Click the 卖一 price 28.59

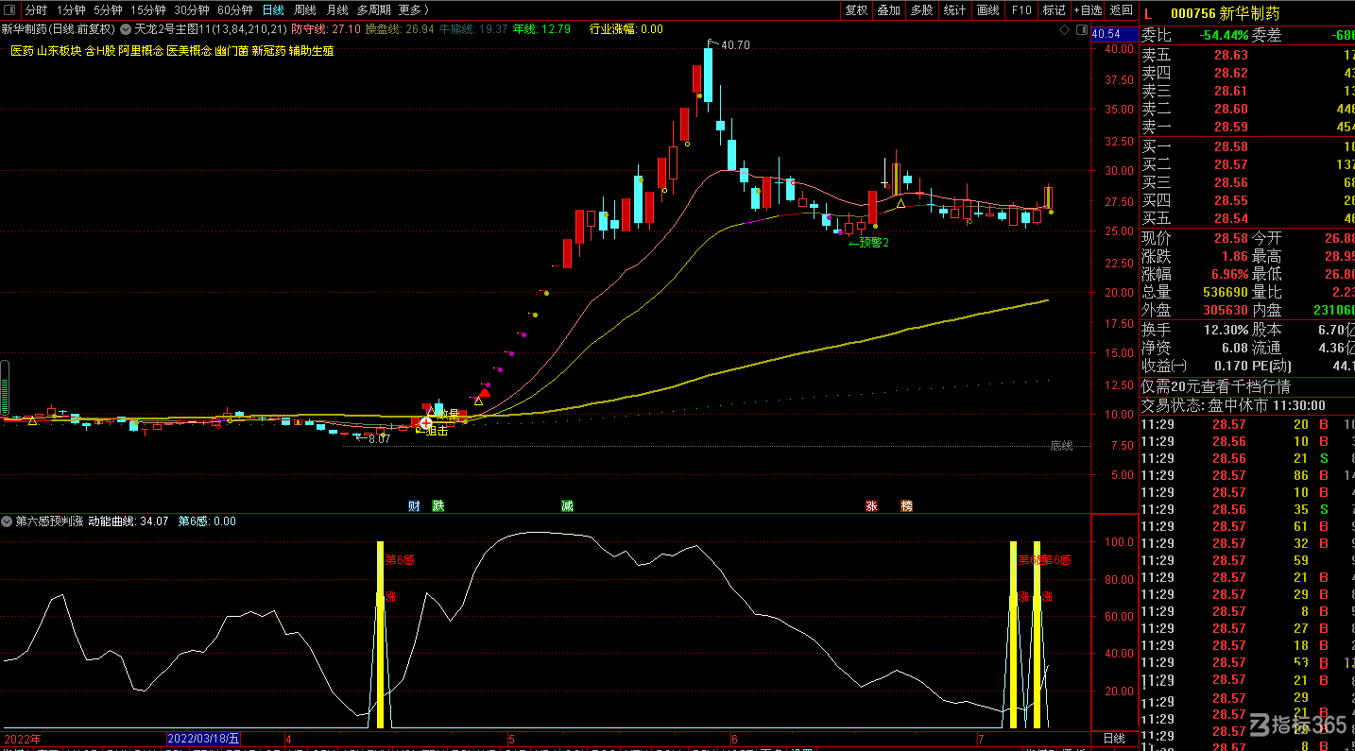(x=1230, y=127)
